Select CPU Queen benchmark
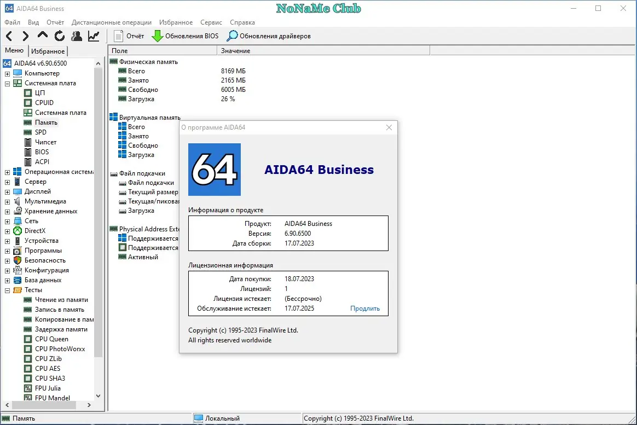The image size is (637, 425). 51,339
